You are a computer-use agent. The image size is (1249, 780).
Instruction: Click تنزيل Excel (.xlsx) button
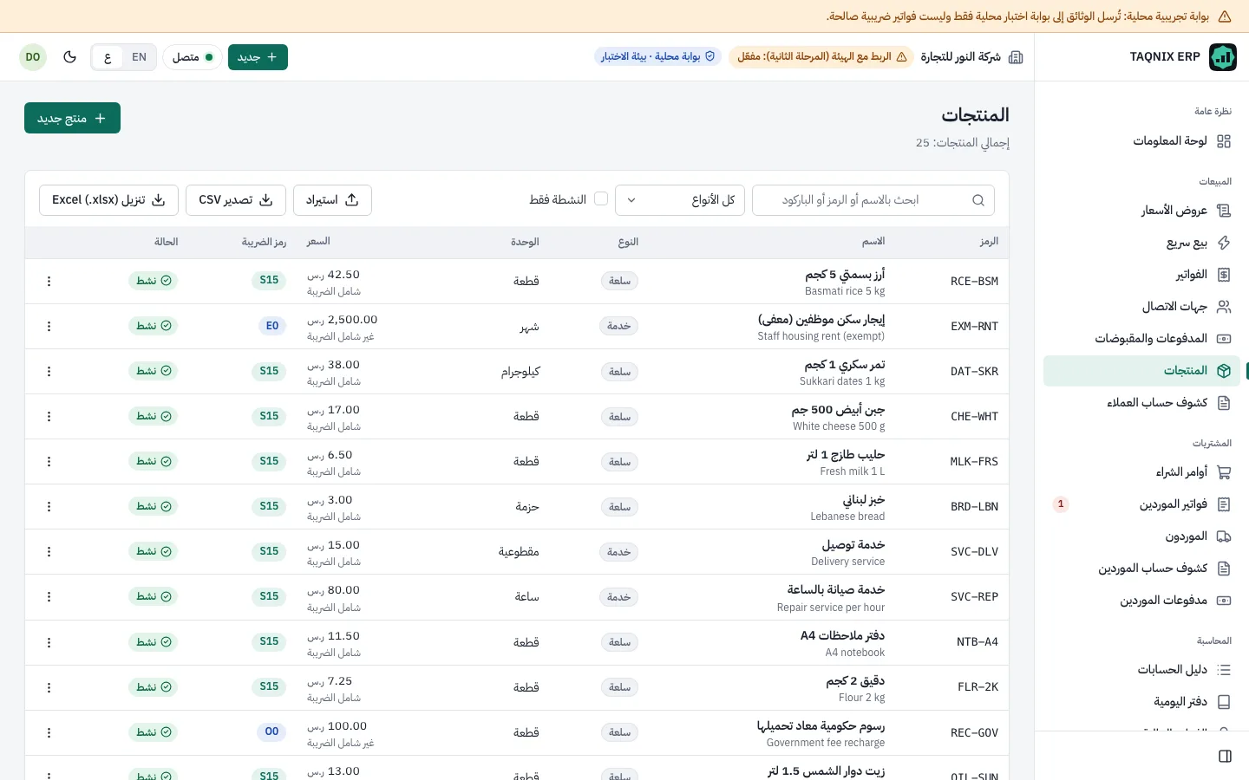108,200
